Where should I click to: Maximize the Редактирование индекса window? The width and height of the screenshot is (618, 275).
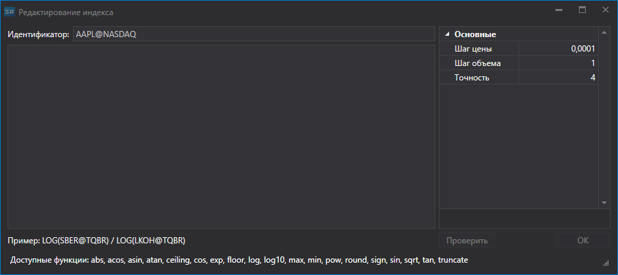582,10
